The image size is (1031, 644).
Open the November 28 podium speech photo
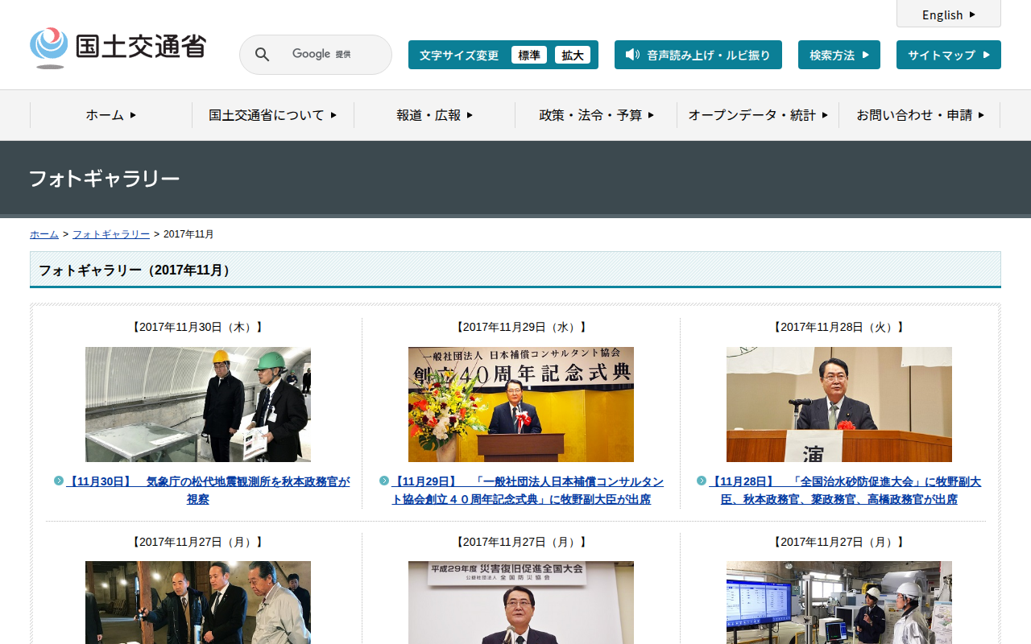(839, 404)
